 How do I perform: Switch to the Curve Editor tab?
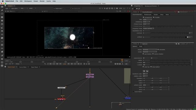23,67
